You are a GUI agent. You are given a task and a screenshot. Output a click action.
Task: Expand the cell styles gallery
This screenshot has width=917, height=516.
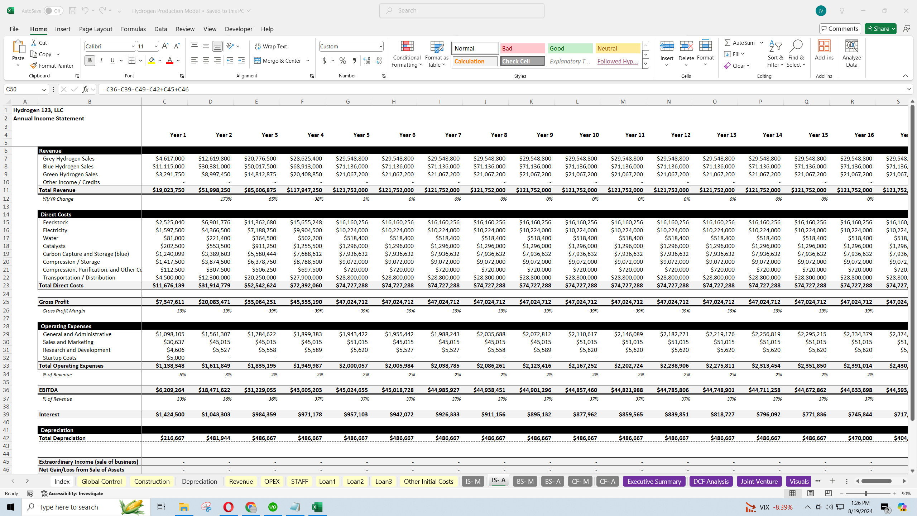pyautogui.click(x=645, y=64)
